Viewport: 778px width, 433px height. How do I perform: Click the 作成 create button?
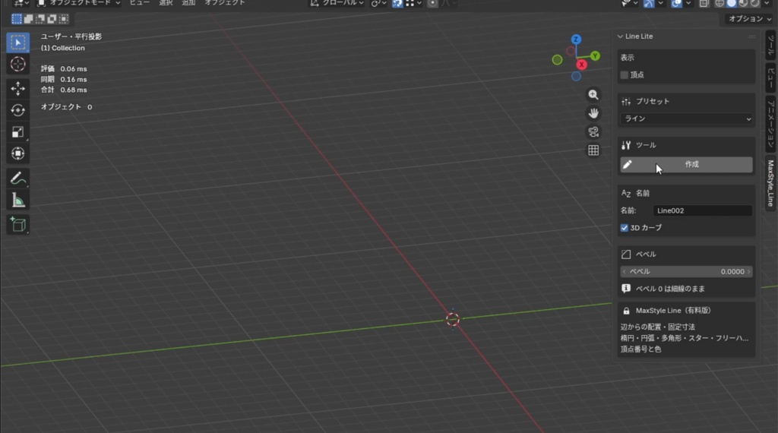[686, 165]
